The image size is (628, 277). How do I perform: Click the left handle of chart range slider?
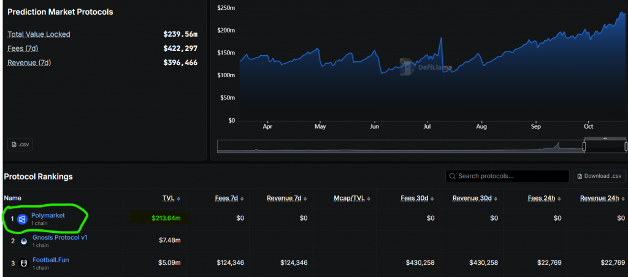tap(584, 146)
